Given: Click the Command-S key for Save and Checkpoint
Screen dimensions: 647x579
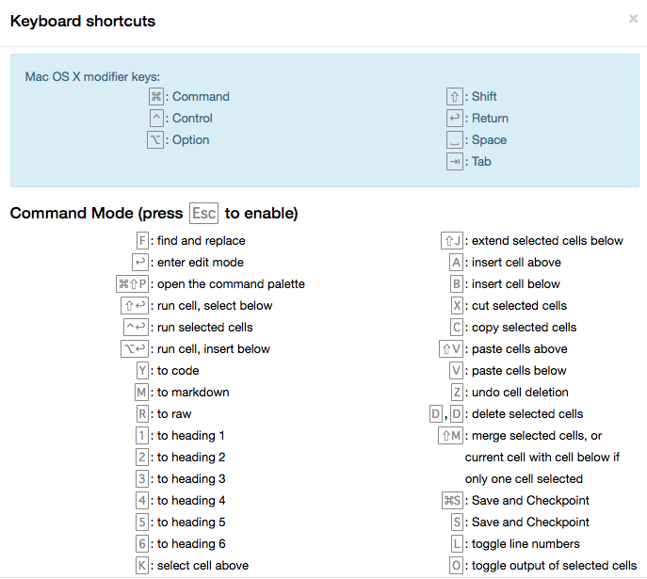Looking at the screenshot, I should (452, 500).
